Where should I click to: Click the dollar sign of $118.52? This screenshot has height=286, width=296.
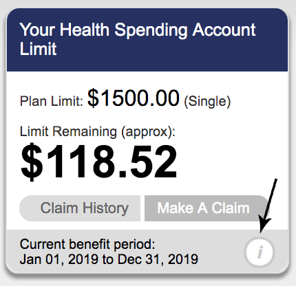pyautogui.click(x=32, y=162)
